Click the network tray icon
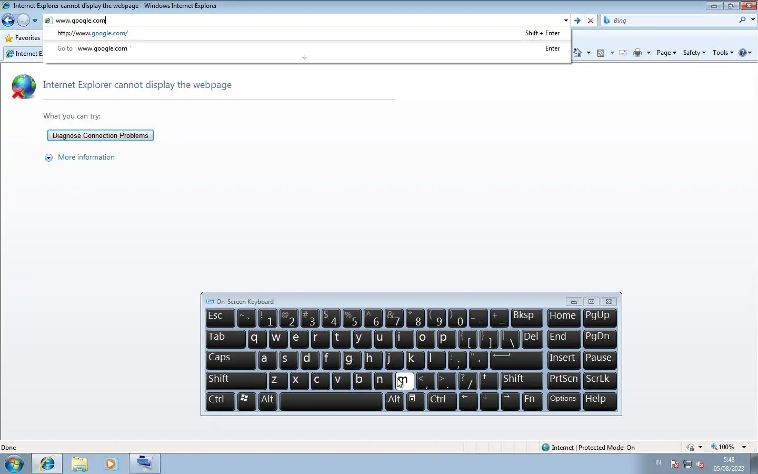 click(687, 464)
